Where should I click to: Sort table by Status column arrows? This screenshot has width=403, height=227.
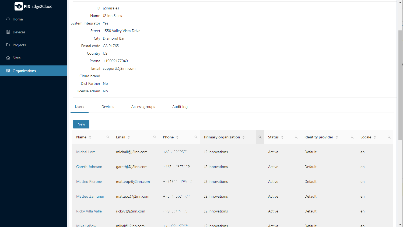pos(282,137)
